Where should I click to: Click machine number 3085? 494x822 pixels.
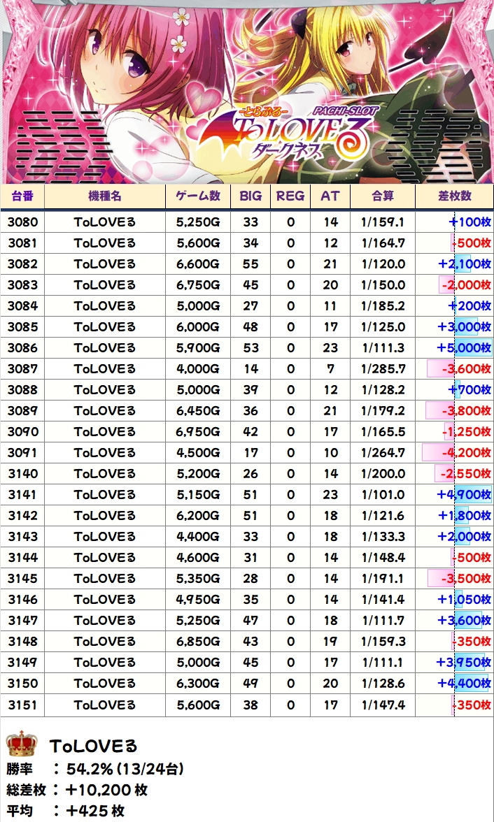point(22,327)
